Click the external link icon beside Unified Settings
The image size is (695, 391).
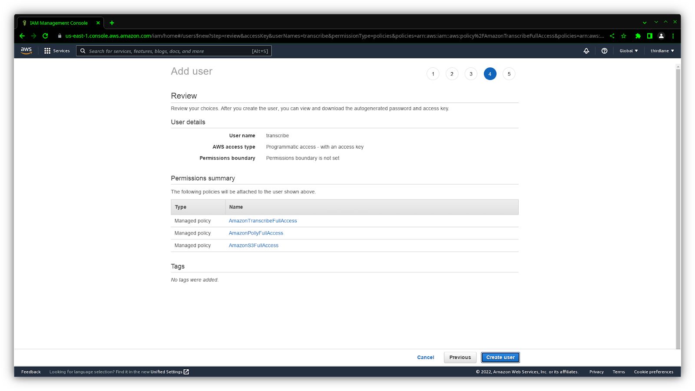point(186,372)
